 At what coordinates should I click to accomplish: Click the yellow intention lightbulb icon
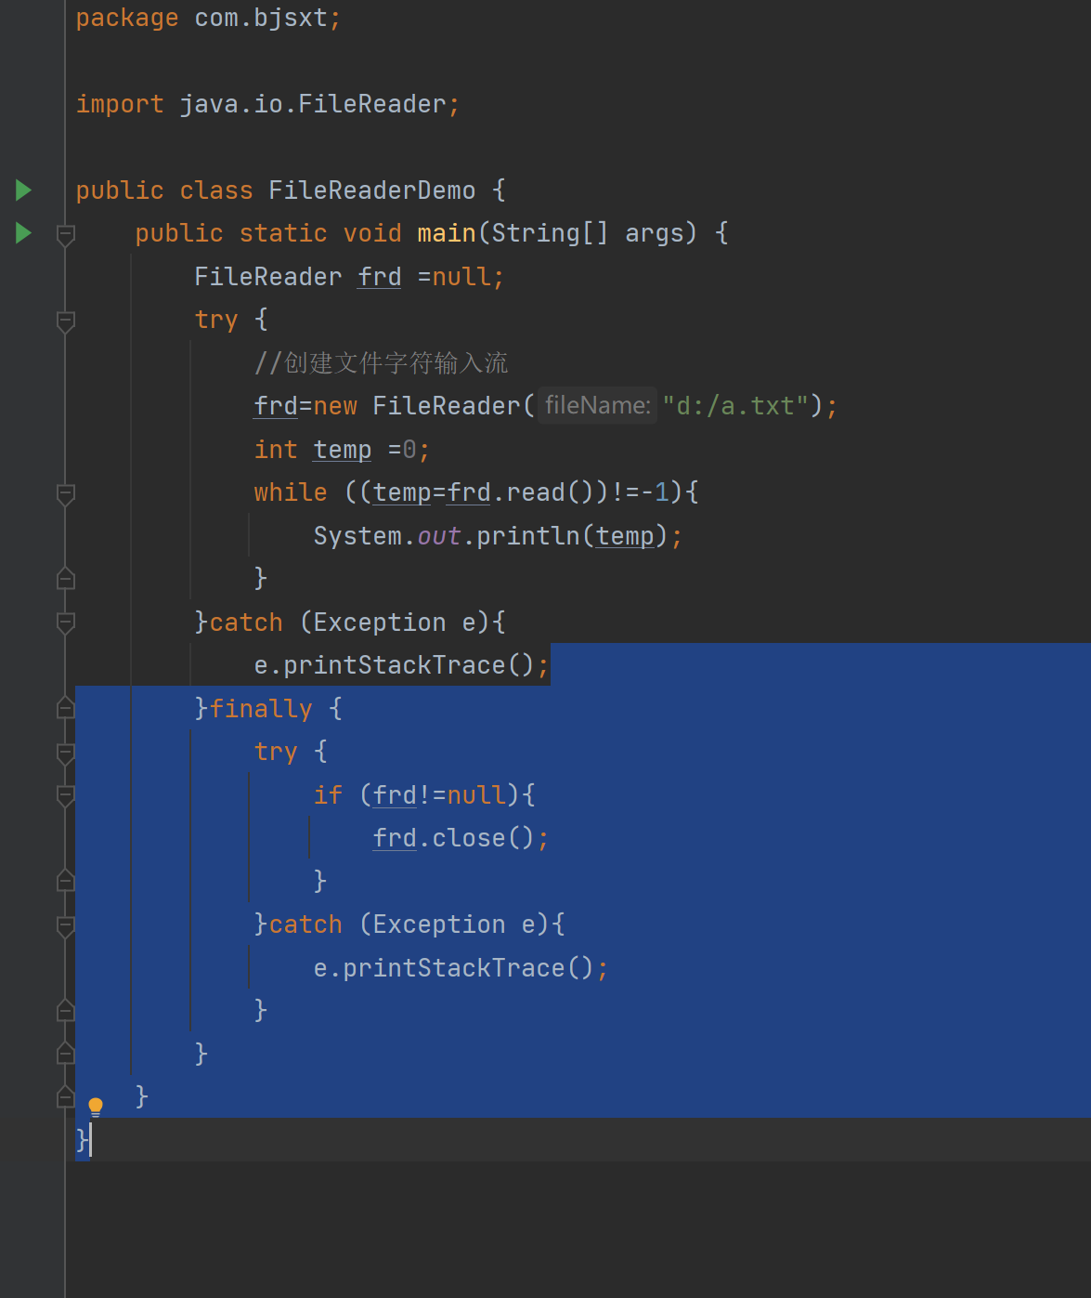tap(96, 1106)
